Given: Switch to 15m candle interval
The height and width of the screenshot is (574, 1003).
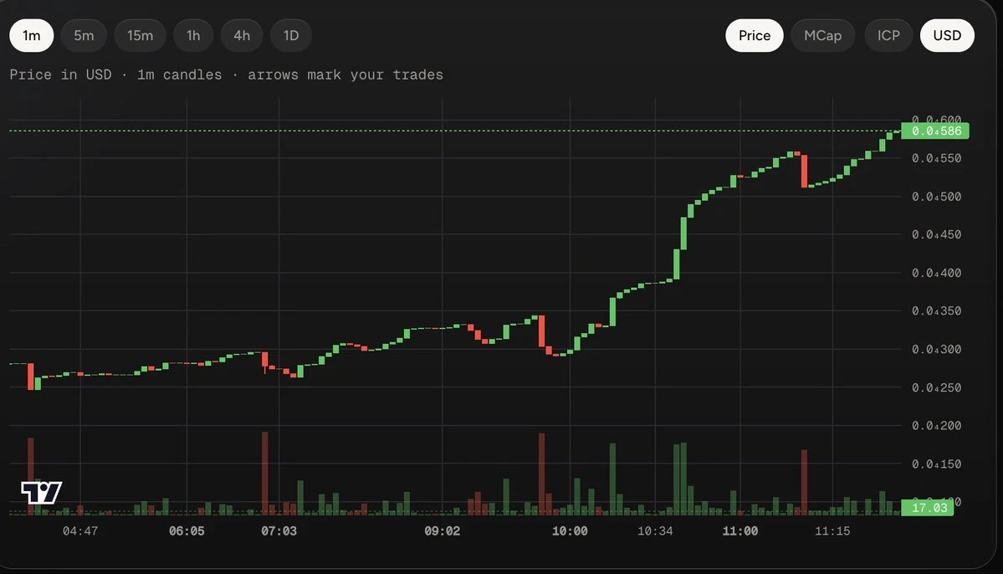Looking at the screenshot, I should point(140,35).
